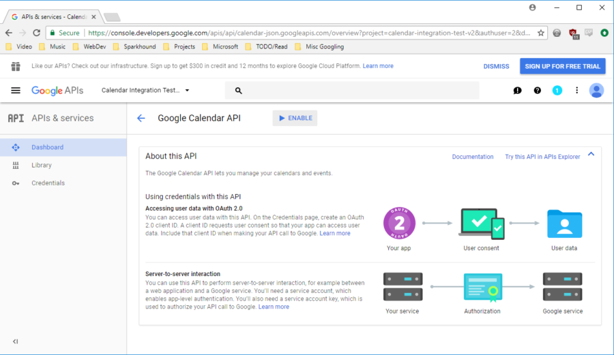Open the three-dot more options menu
This screenshot has width=614, height=355.
click(576, 91)
